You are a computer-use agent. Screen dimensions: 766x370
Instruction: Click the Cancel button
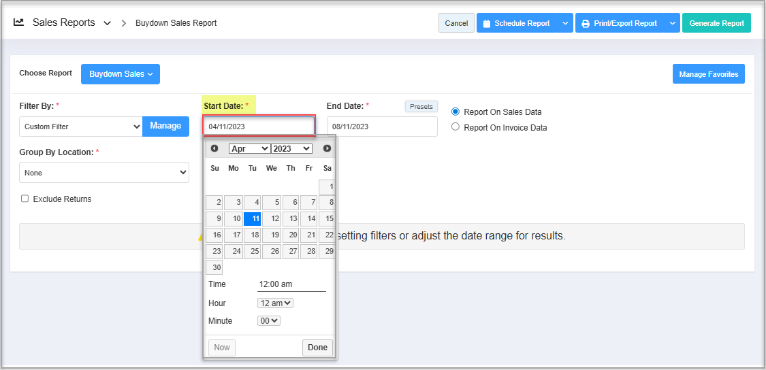[x=456, y=23]
